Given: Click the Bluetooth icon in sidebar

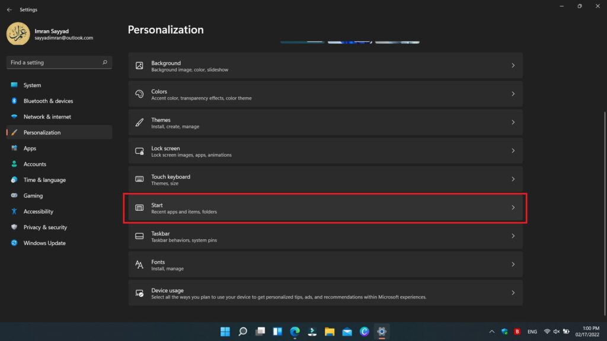Looking at the screenshot, I should (14, 101).
